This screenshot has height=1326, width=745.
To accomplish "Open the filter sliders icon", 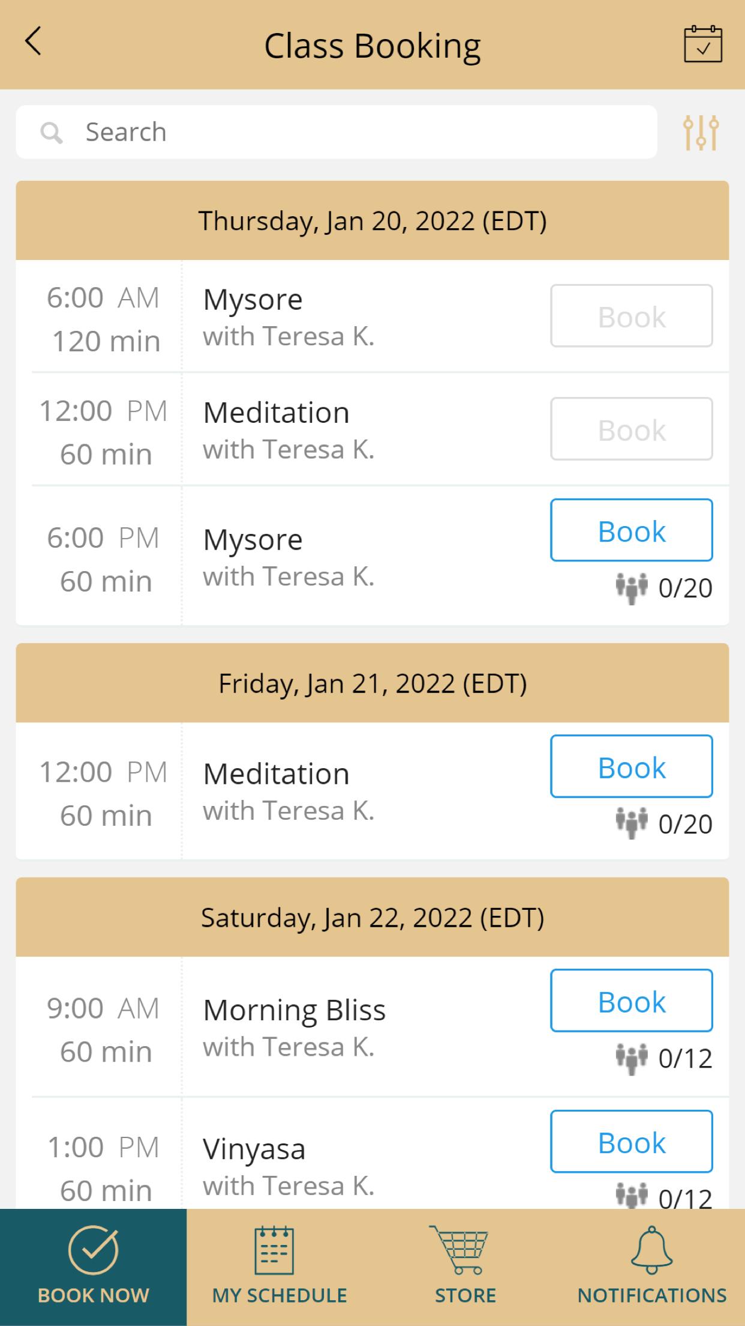I will pyautogui.click(x=701, y=132).
